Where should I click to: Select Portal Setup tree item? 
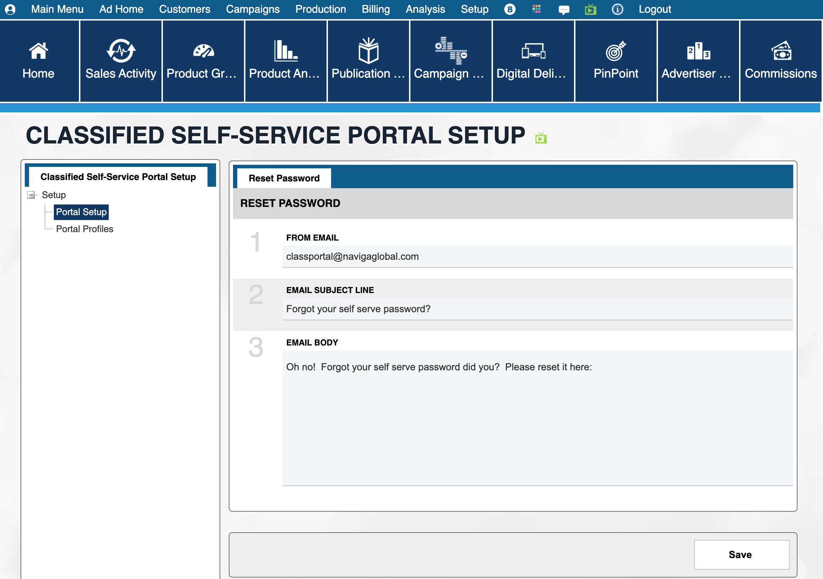(81, 212)
